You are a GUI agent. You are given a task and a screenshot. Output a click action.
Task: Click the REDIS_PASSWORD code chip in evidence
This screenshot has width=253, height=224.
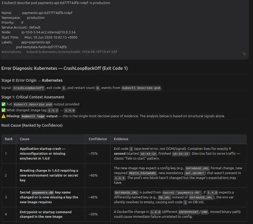tap(142, 173)
